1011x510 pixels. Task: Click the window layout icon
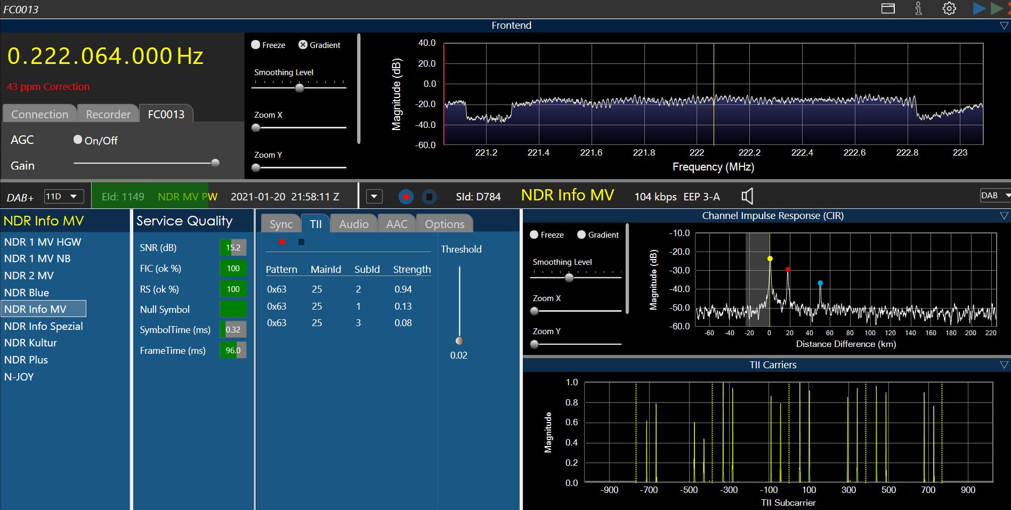[x=888, y=9]
